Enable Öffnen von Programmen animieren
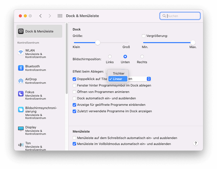This screenshot has height=169, width=217. 74,92
